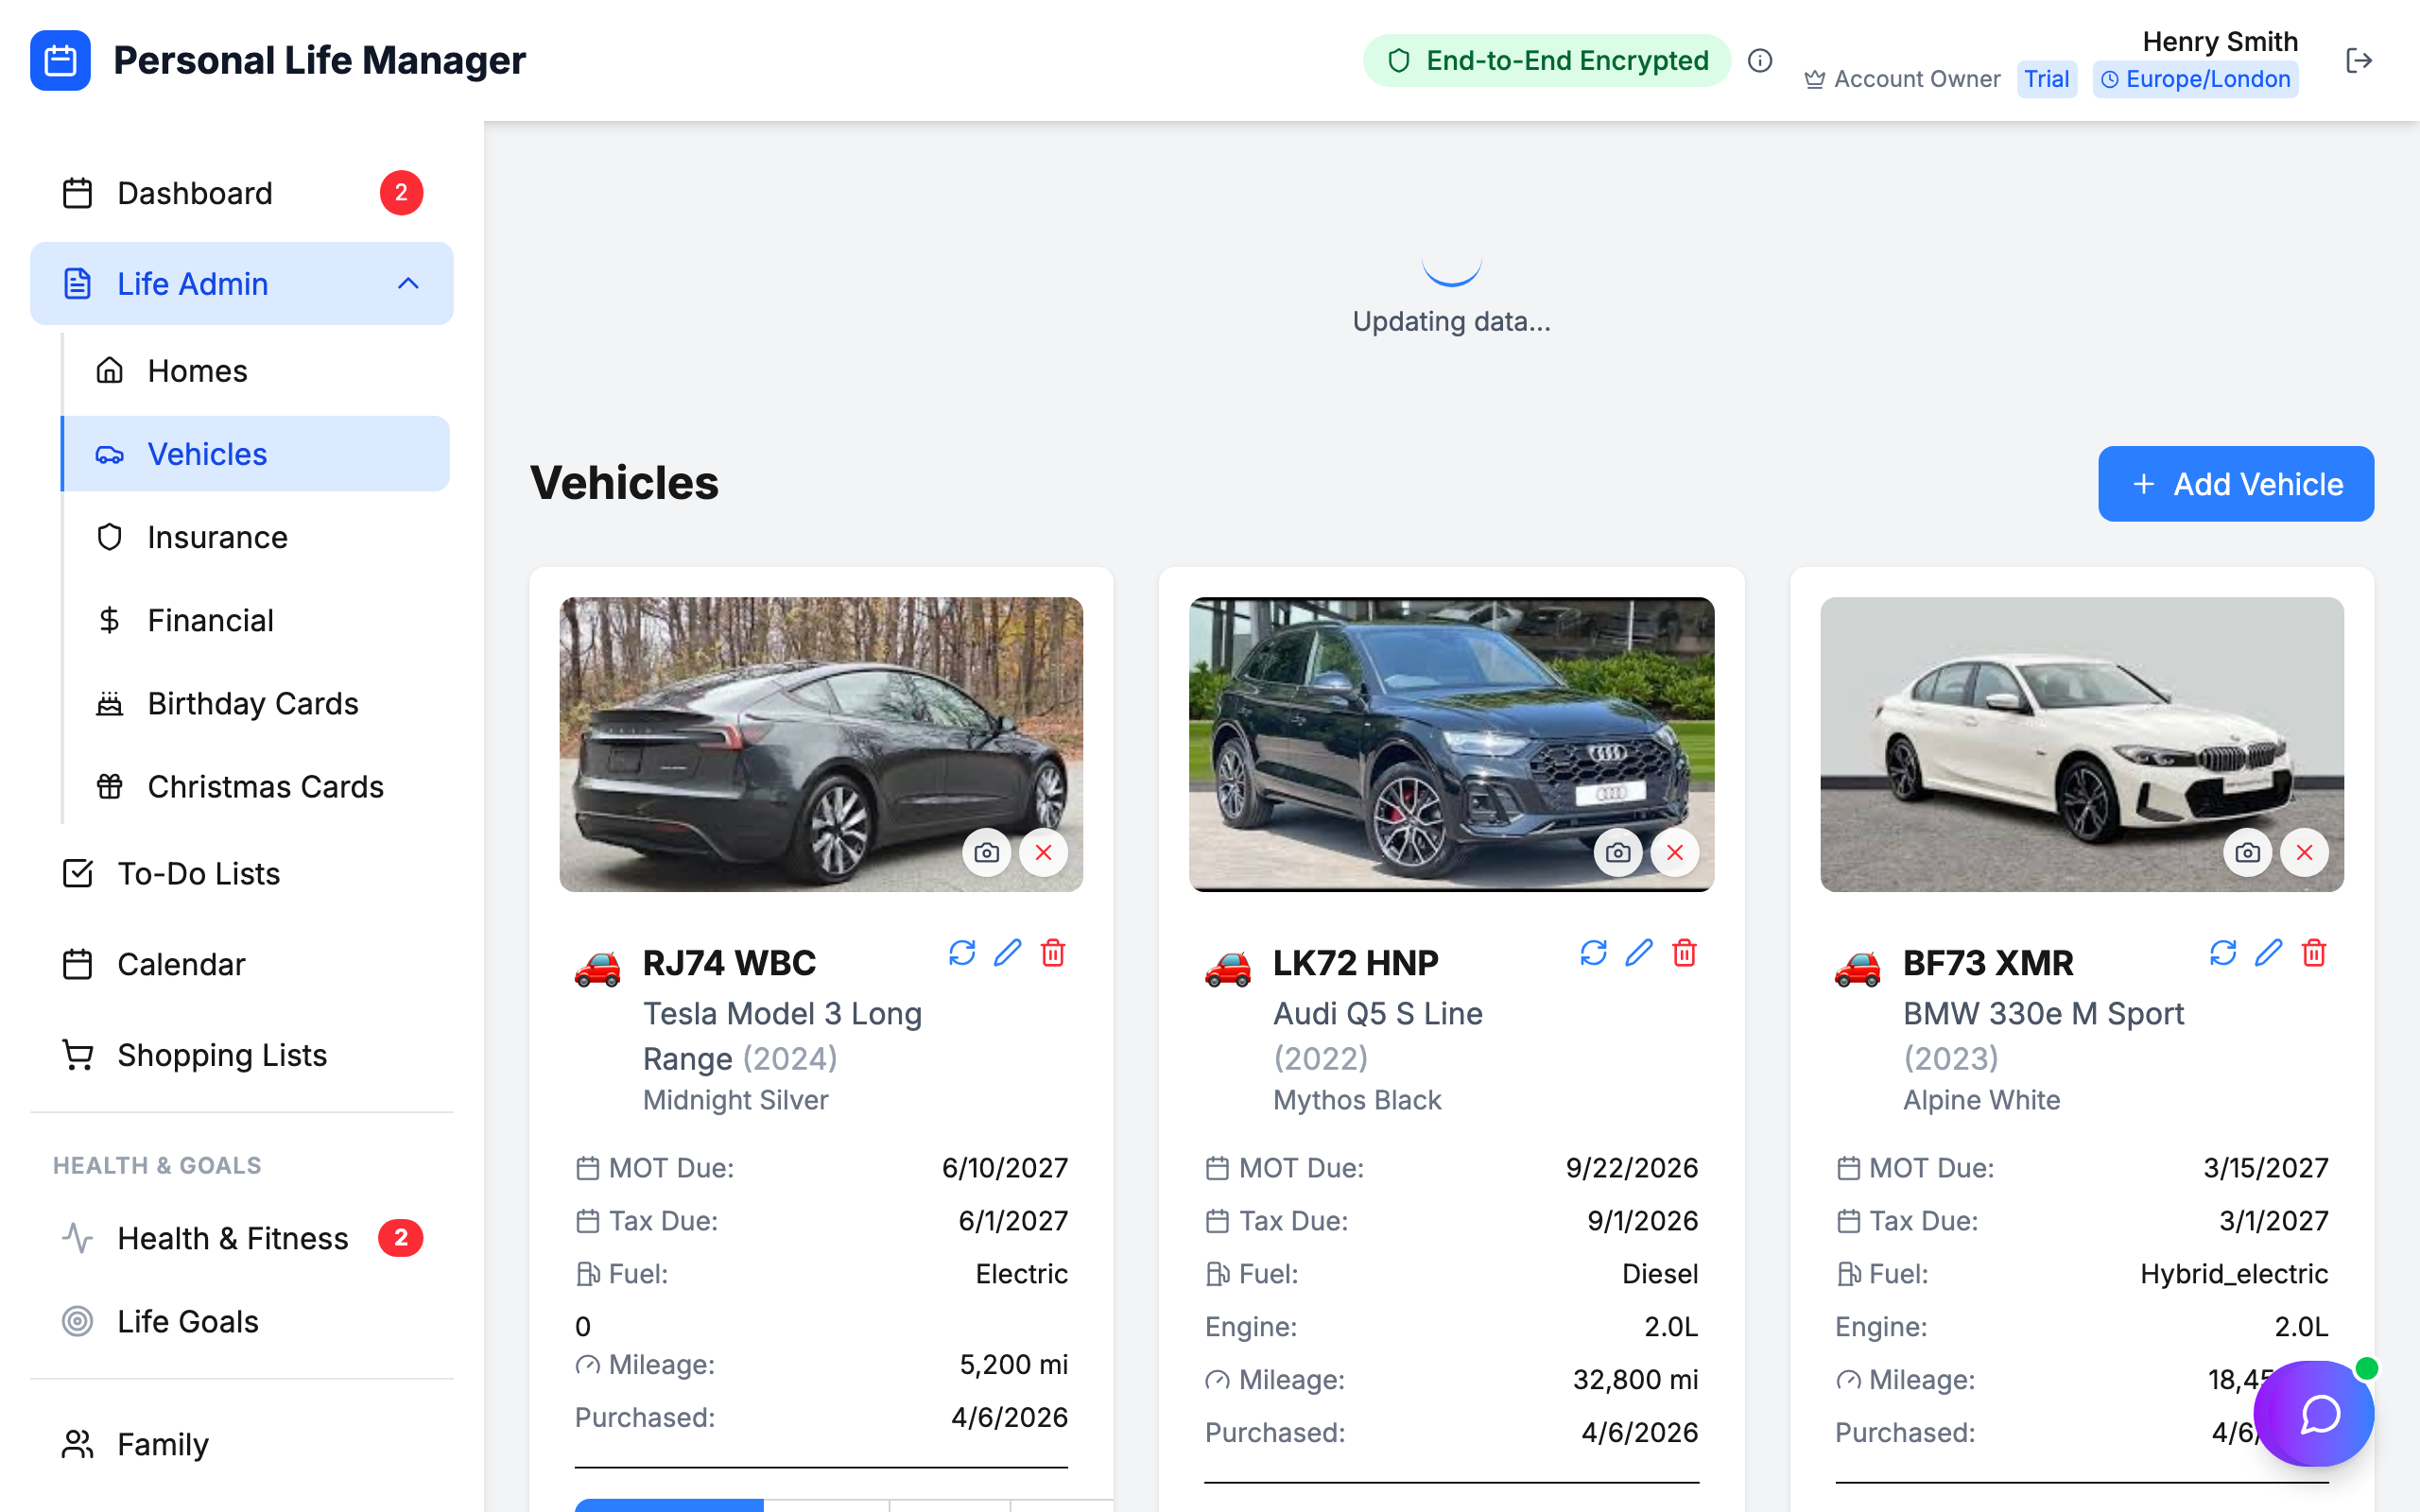
Task: Click the delete trash icon on LK72 HNP card
Action: tap(1685, 953)
